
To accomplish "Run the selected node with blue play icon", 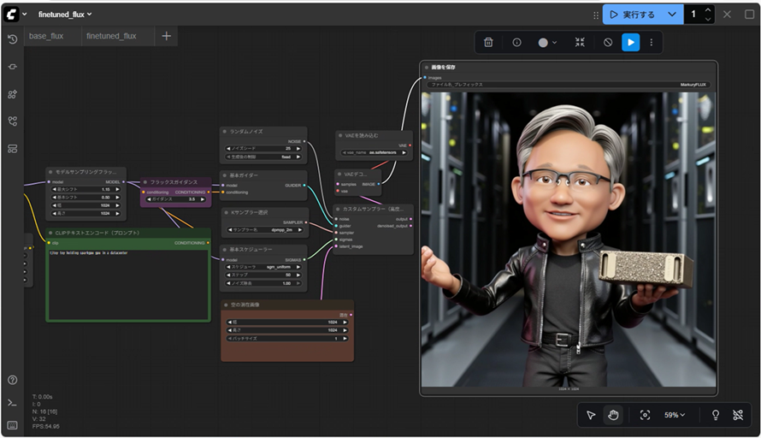I will click(630, 42).
